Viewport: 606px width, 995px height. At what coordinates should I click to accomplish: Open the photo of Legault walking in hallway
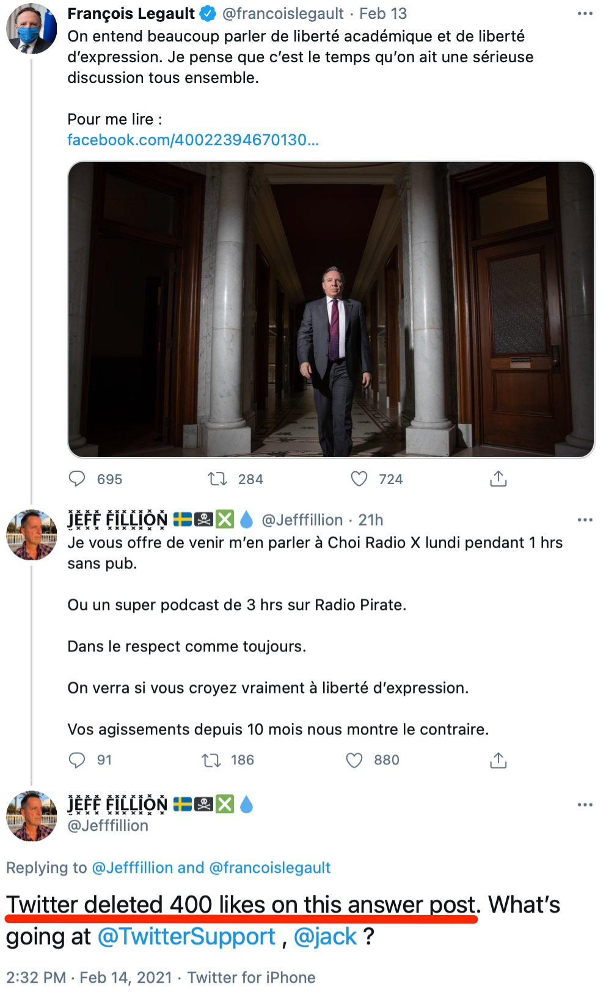coord(331,309)
